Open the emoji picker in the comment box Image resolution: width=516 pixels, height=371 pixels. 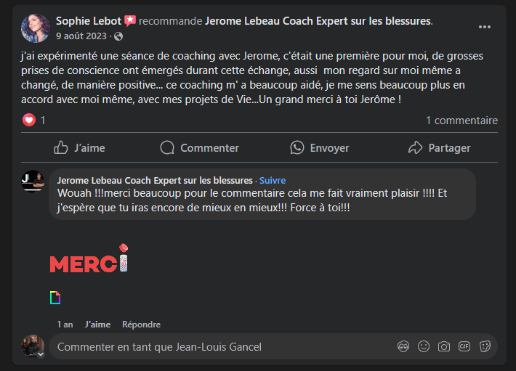click(424, 347)
